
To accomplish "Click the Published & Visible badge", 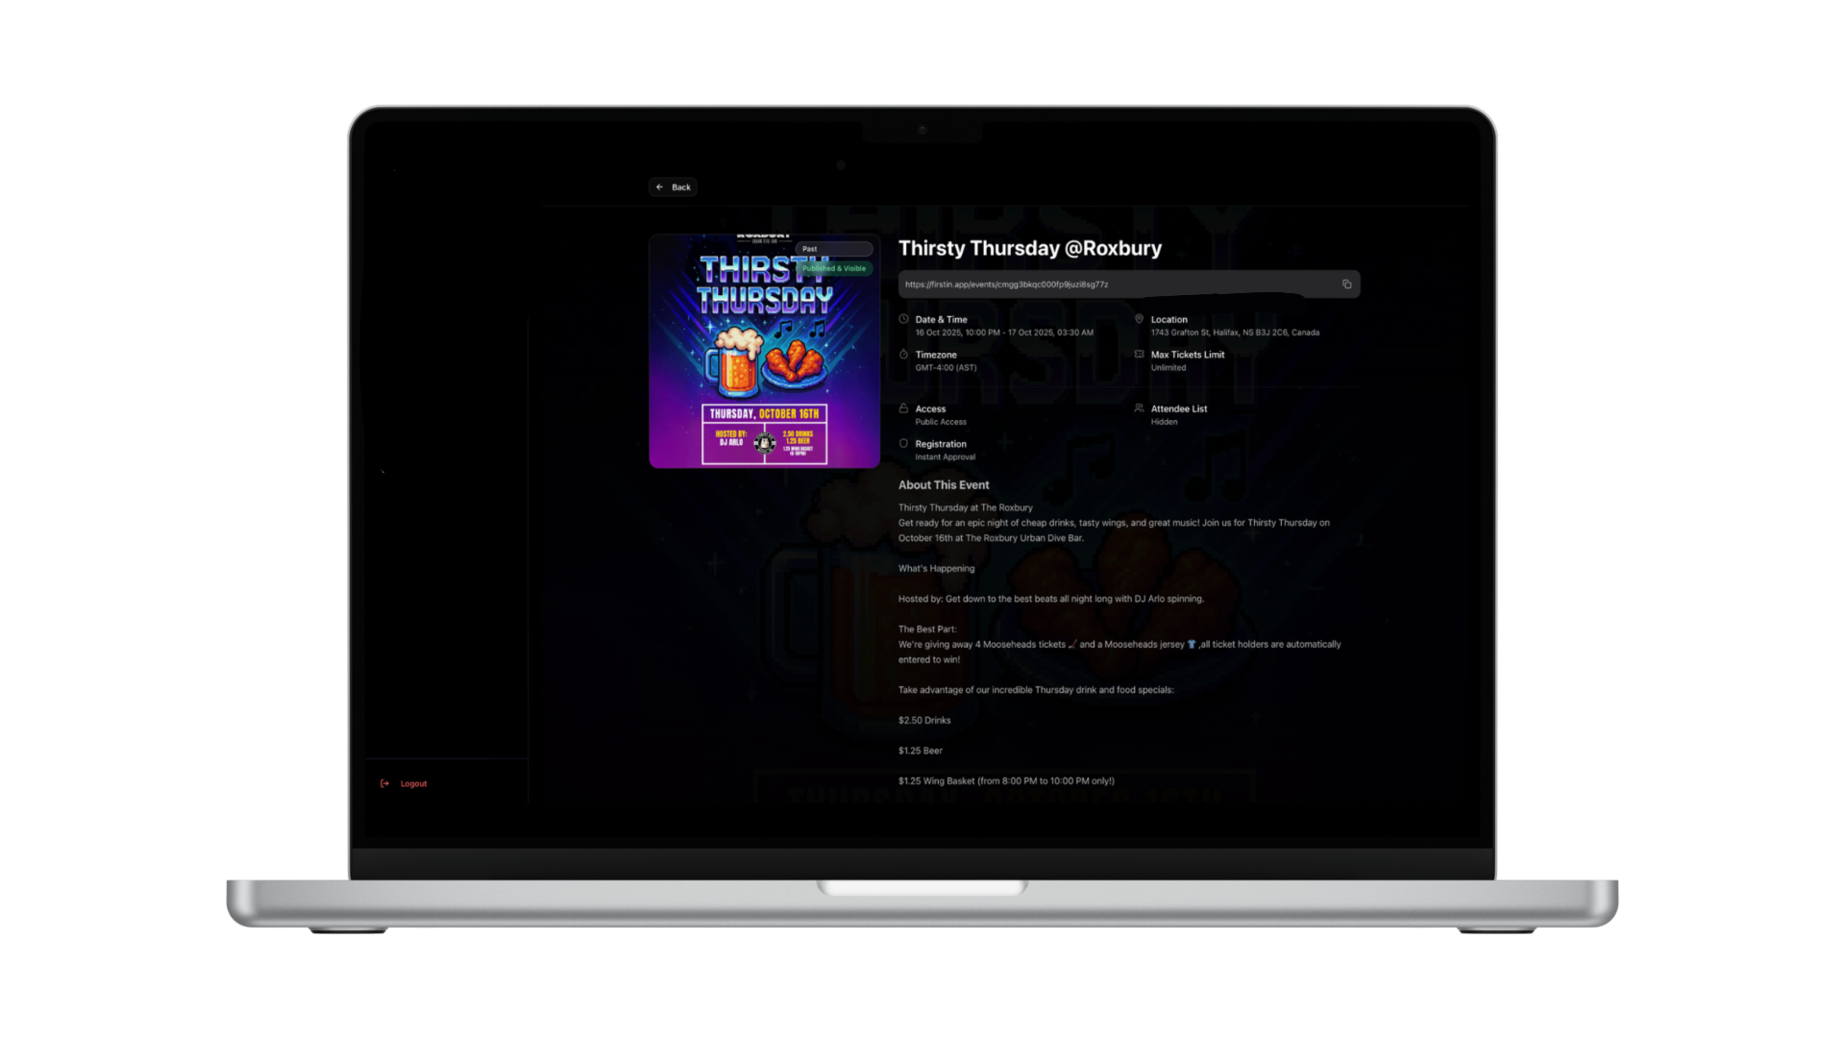I will click(x=834, y=269).
